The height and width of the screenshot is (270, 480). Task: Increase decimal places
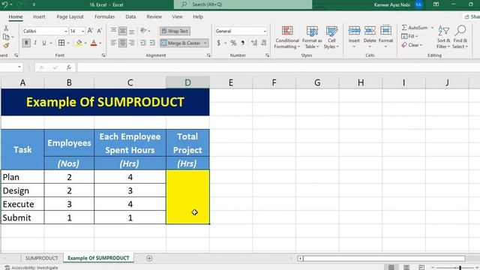[254, 43]
